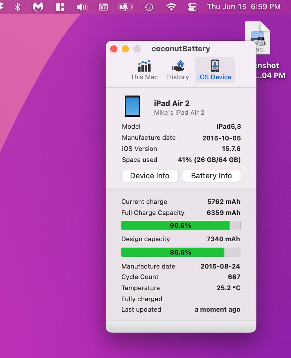Screen dimensions: 291x358
Task: Click the iOS version value 15.7.6
Action: click(231, 149)
